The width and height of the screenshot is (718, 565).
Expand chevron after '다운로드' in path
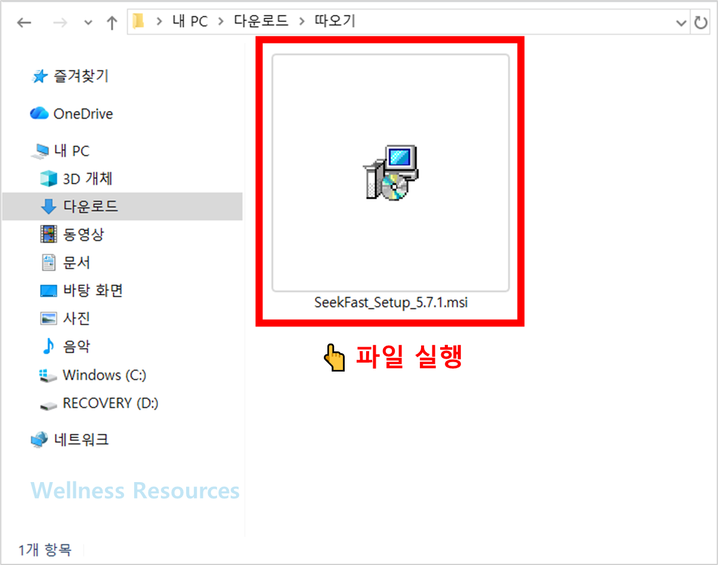(x=302, y=22)
